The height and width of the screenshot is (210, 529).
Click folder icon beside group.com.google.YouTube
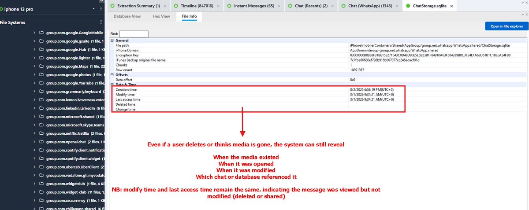[41, 83]
